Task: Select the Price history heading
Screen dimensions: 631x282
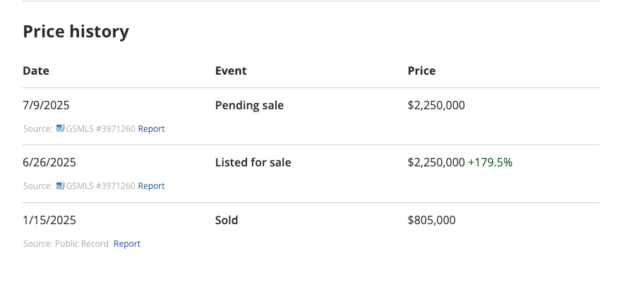Action: [x=76, y=31]
